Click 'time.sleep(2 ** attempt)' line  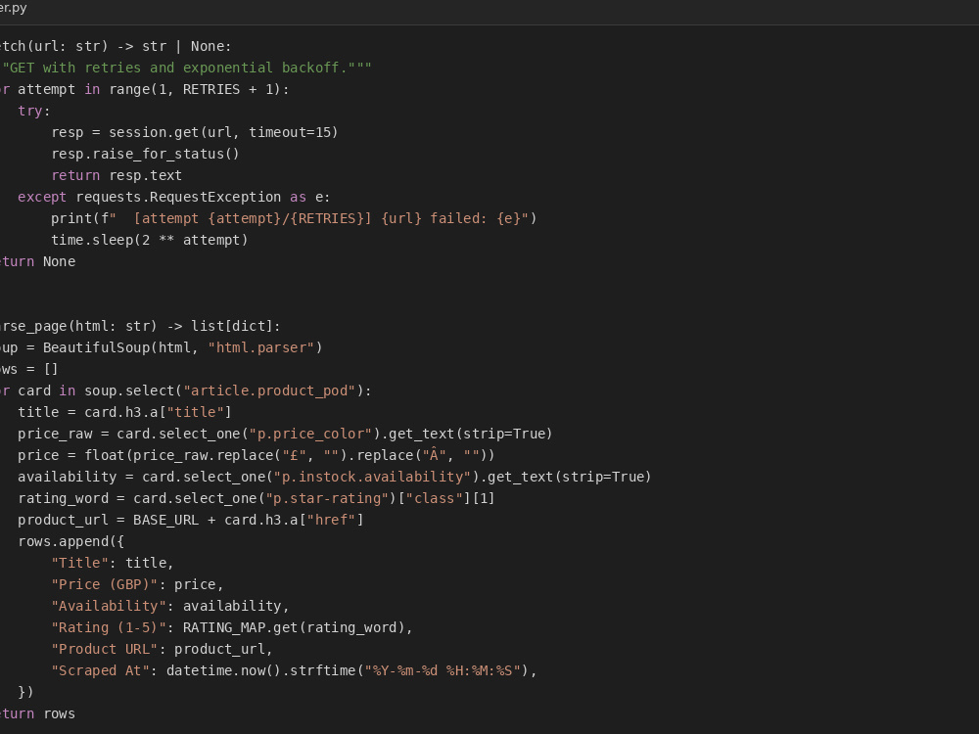pos(150,241)
